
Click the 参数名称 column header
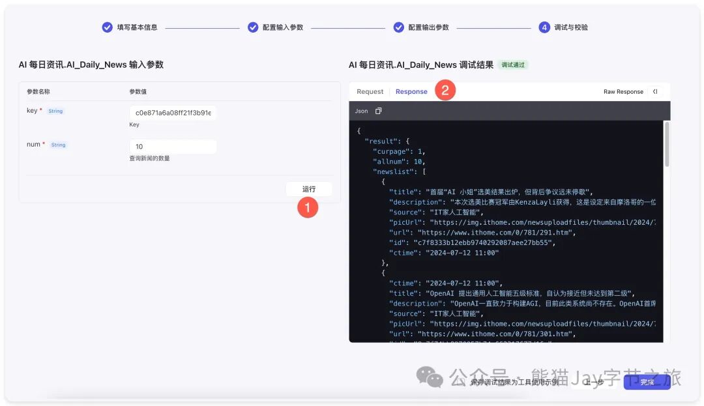click(38, 91)
